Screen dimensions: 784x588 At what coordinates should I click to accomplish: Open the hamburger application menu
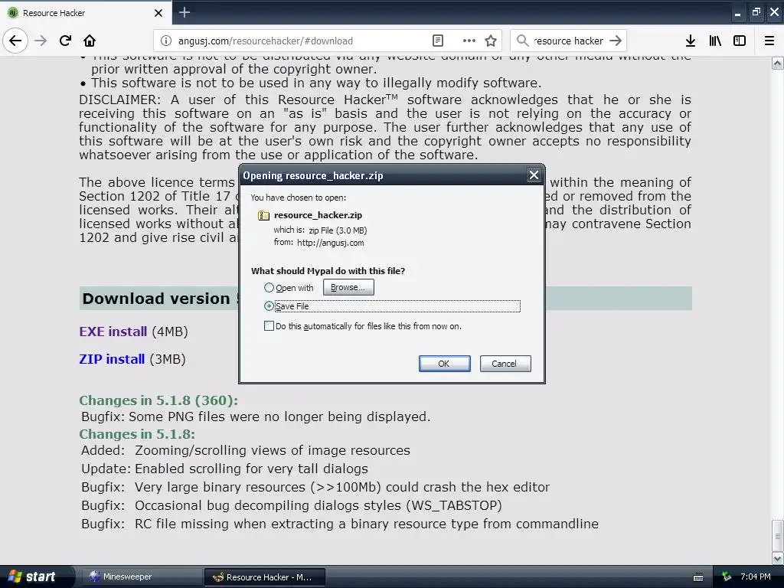[769, 41]
